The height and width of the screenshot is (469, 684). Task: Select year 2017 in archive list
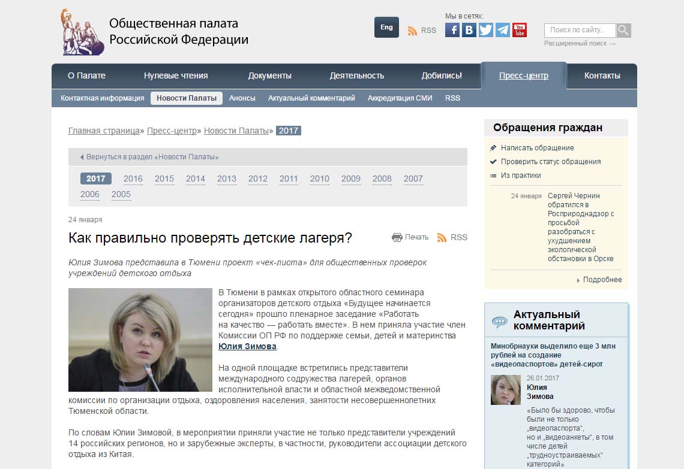point(96,178)
